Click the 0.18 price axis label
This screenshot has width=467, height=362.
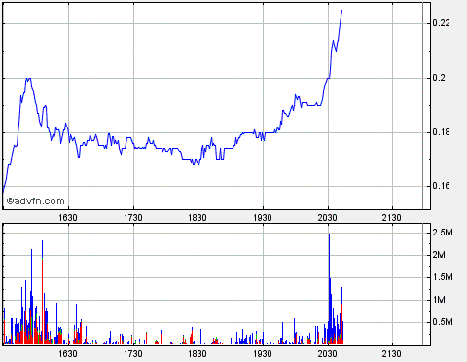[442, 132]
